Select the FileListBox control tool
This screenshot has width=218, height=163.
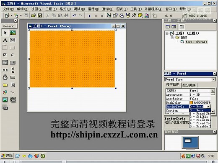13,85
